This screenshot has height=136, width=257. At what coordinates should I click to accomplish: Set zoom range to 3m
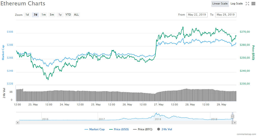pos(52,15)
